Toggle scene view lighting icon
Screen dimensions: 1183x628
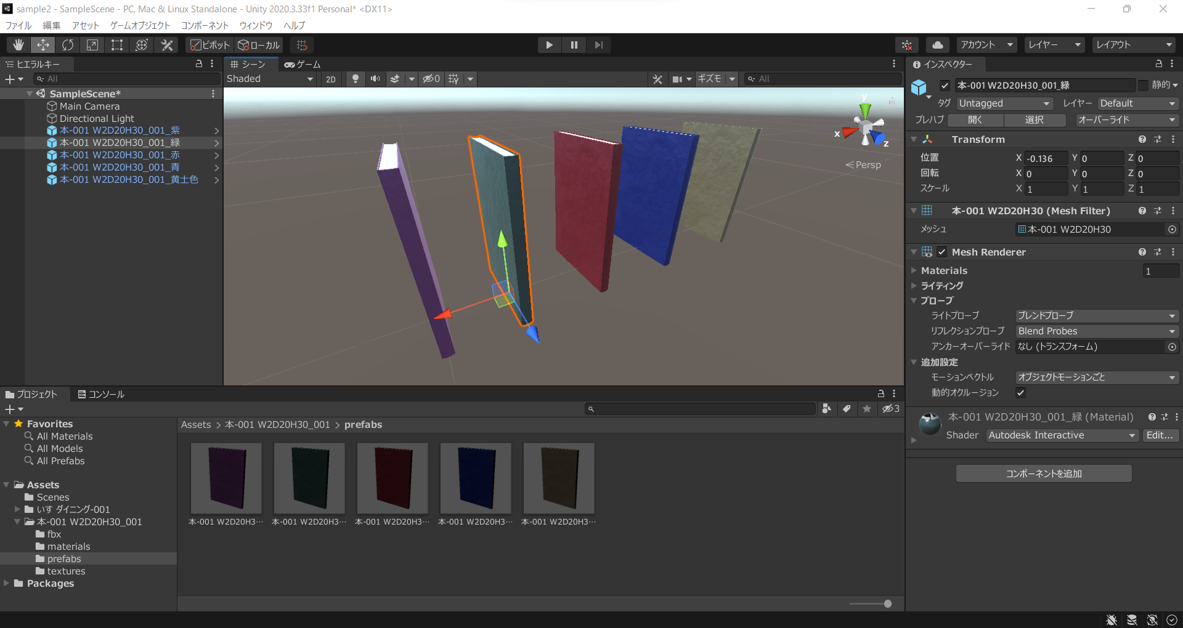coord(355,79)
